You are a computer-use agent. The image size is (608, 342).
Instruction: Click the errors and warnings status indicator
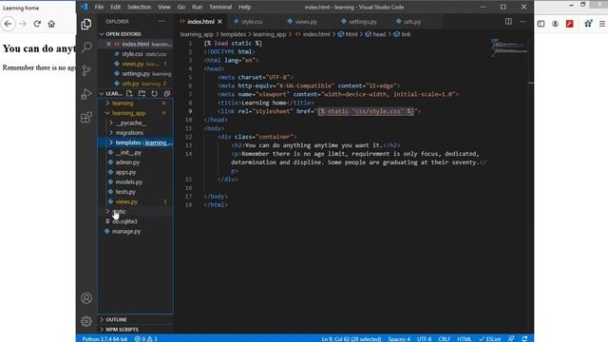coord(145,338)
